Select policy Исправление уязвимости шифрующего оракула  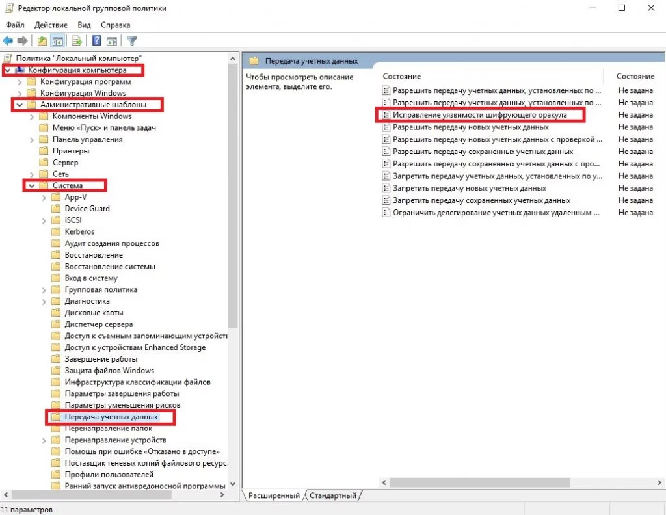[479, 115]
